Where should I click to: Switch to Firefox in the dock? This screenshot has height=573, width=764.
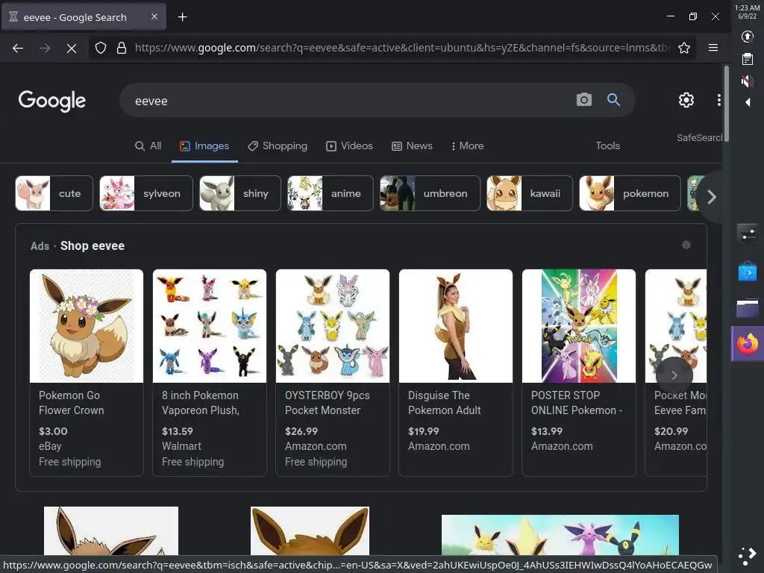click(x=747, y=343)
